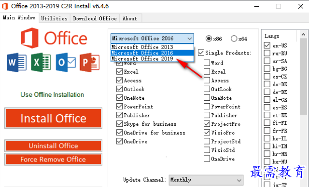Click the Word app icon

click(x=16, y=62)
